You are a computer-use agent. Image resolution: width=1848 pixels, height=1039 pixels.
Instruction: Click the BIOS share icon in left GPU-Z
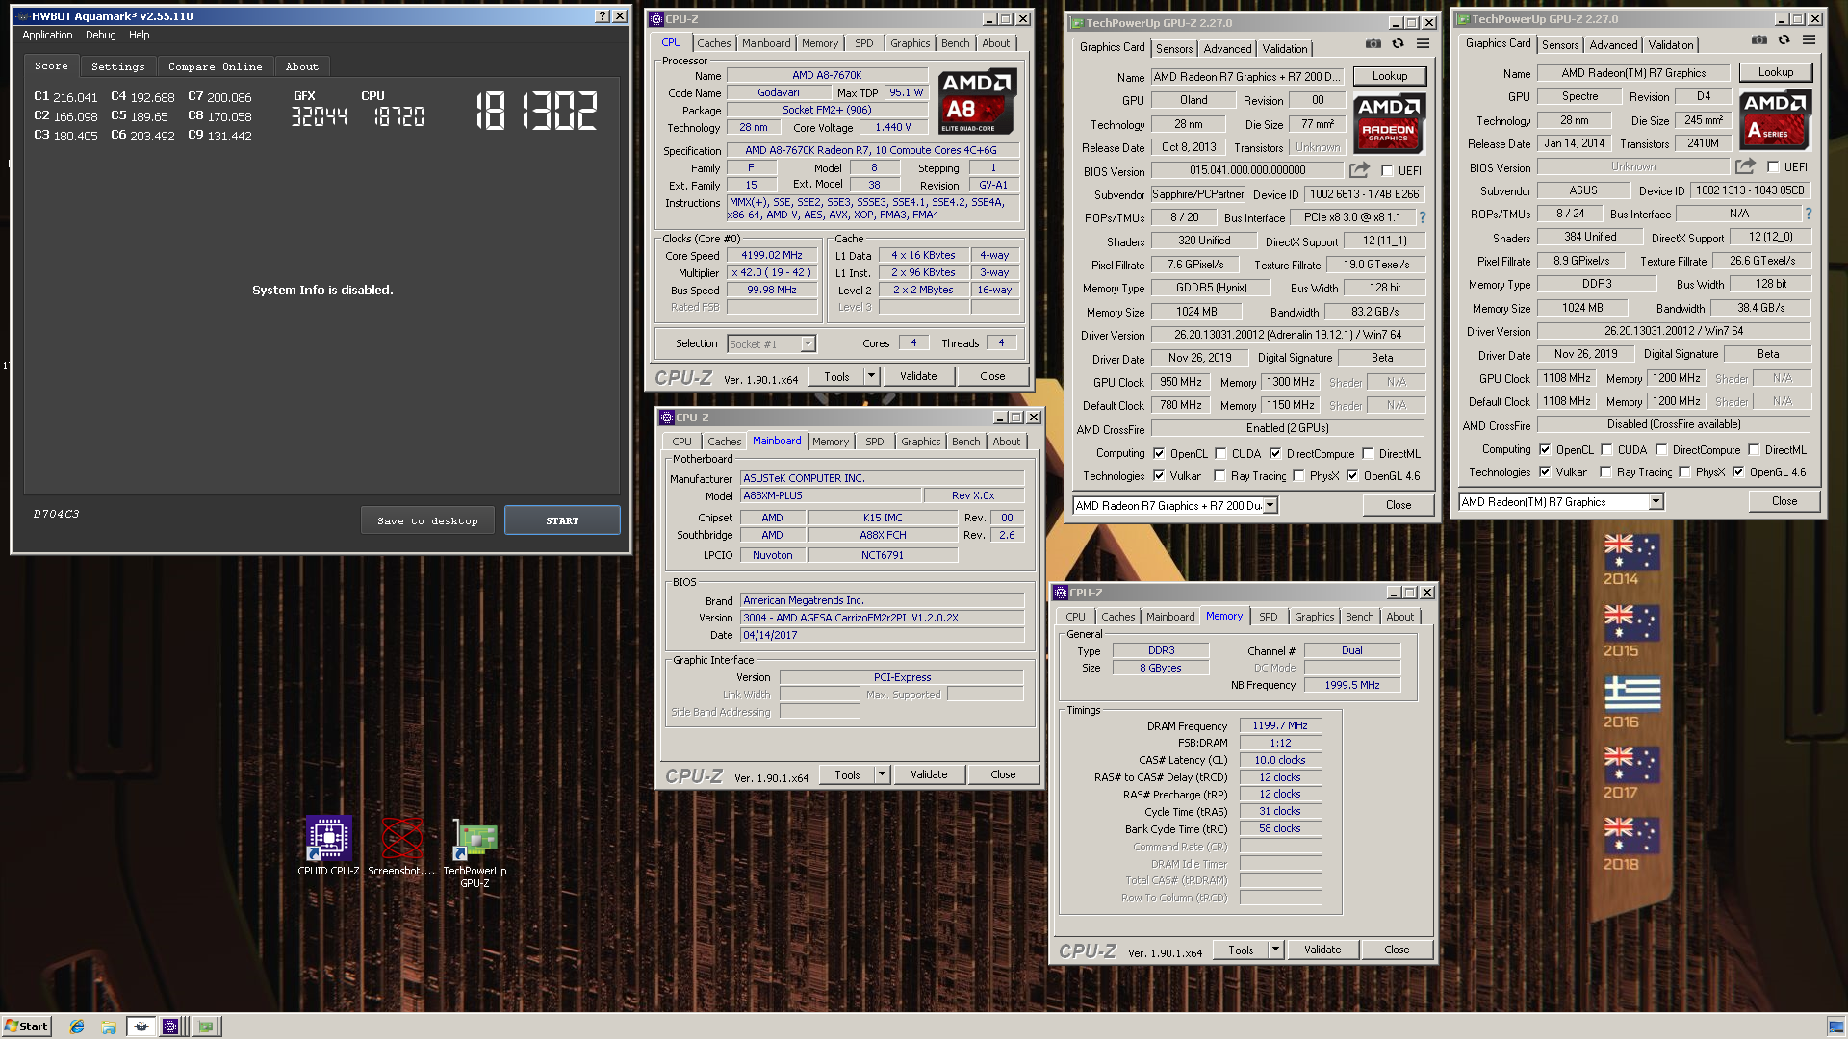[1359, 170]
